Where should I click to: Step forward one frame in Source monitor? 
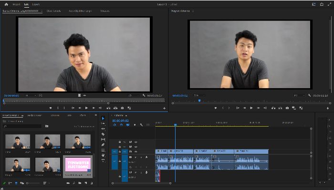tap(94, 108)
